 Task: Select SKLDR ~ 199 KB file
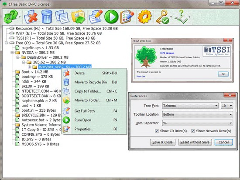click(x=32, y=87)
